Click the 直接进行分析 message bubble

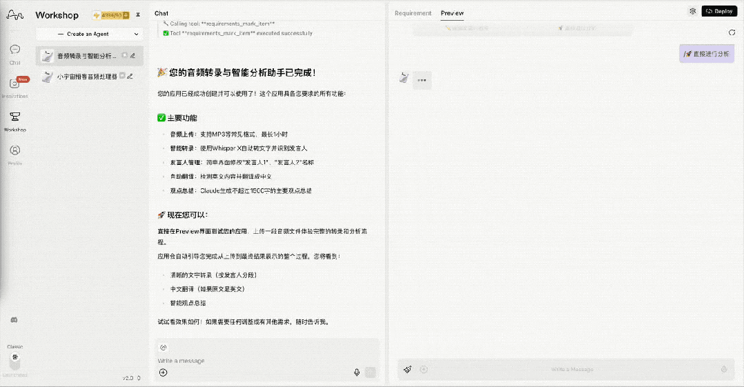(x=707, y=54)
